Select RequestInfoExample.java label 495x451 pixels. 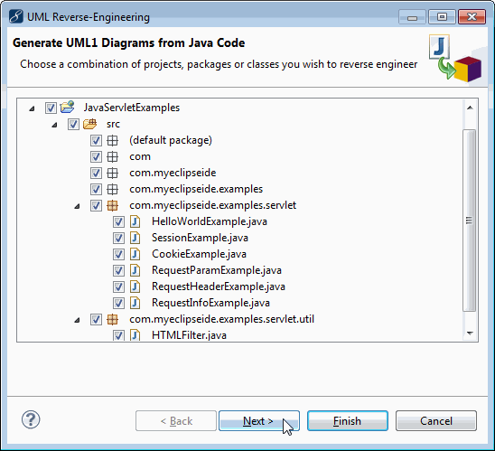click(x=210, y=303)
